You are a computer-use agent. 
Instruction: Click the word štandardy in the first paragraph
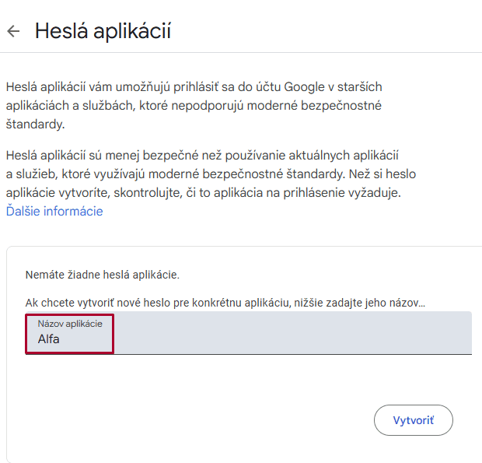(x=35, y=124)
